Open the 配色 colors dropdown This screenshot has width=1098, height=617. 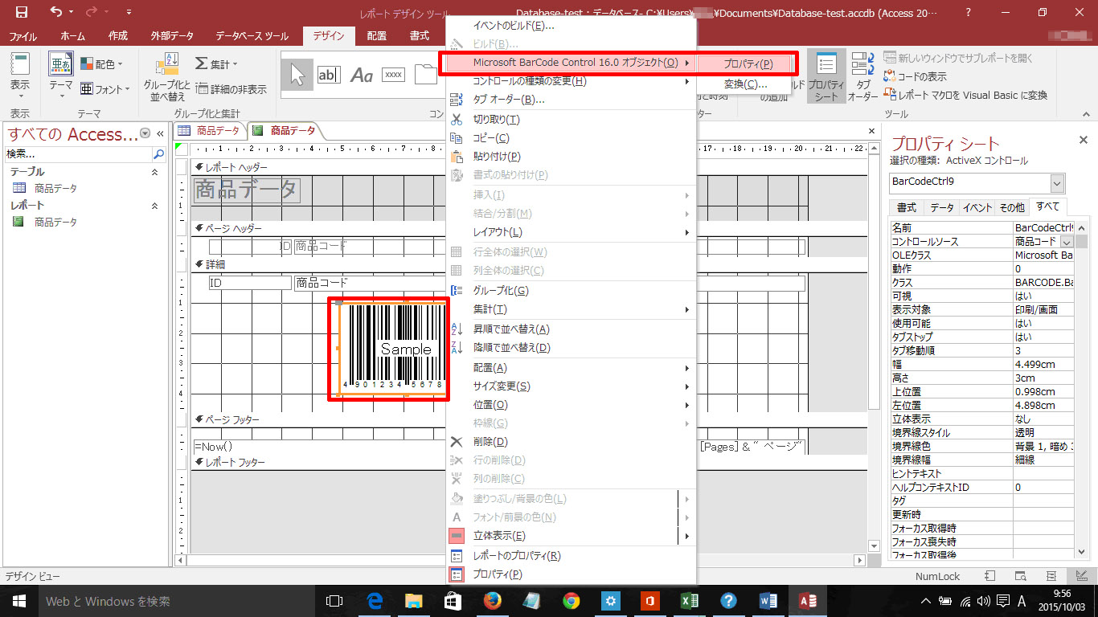102,63
